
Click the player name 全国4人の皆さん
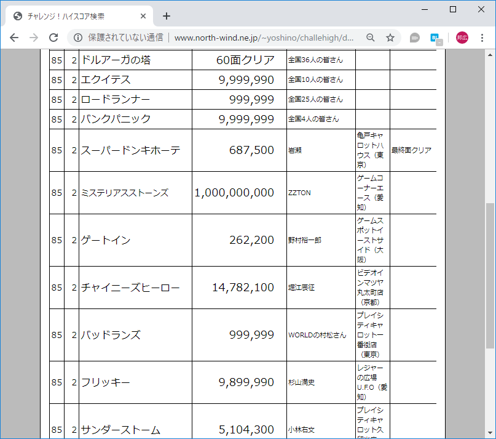click(x=313, y=119)
